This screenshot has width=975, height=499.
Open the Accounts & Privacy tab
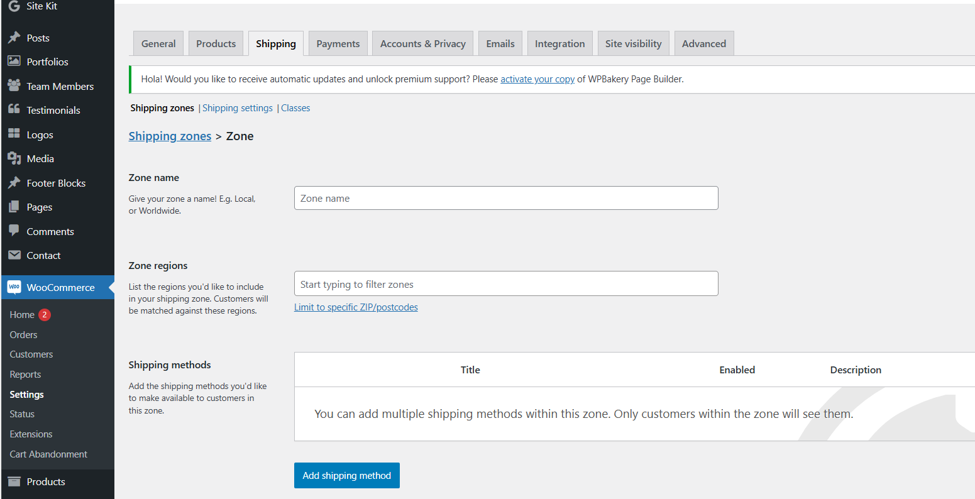422,43
